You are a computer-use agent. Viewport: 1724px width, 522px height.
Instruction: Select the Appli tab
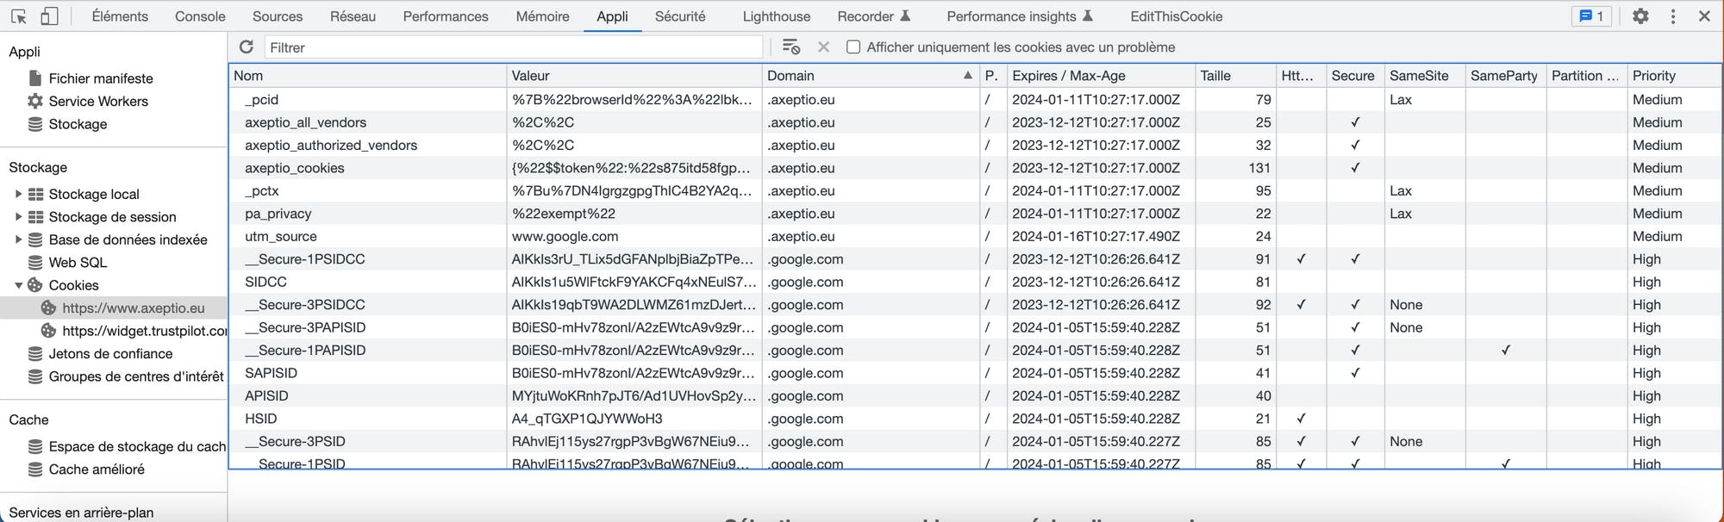(x=612, y=16)
